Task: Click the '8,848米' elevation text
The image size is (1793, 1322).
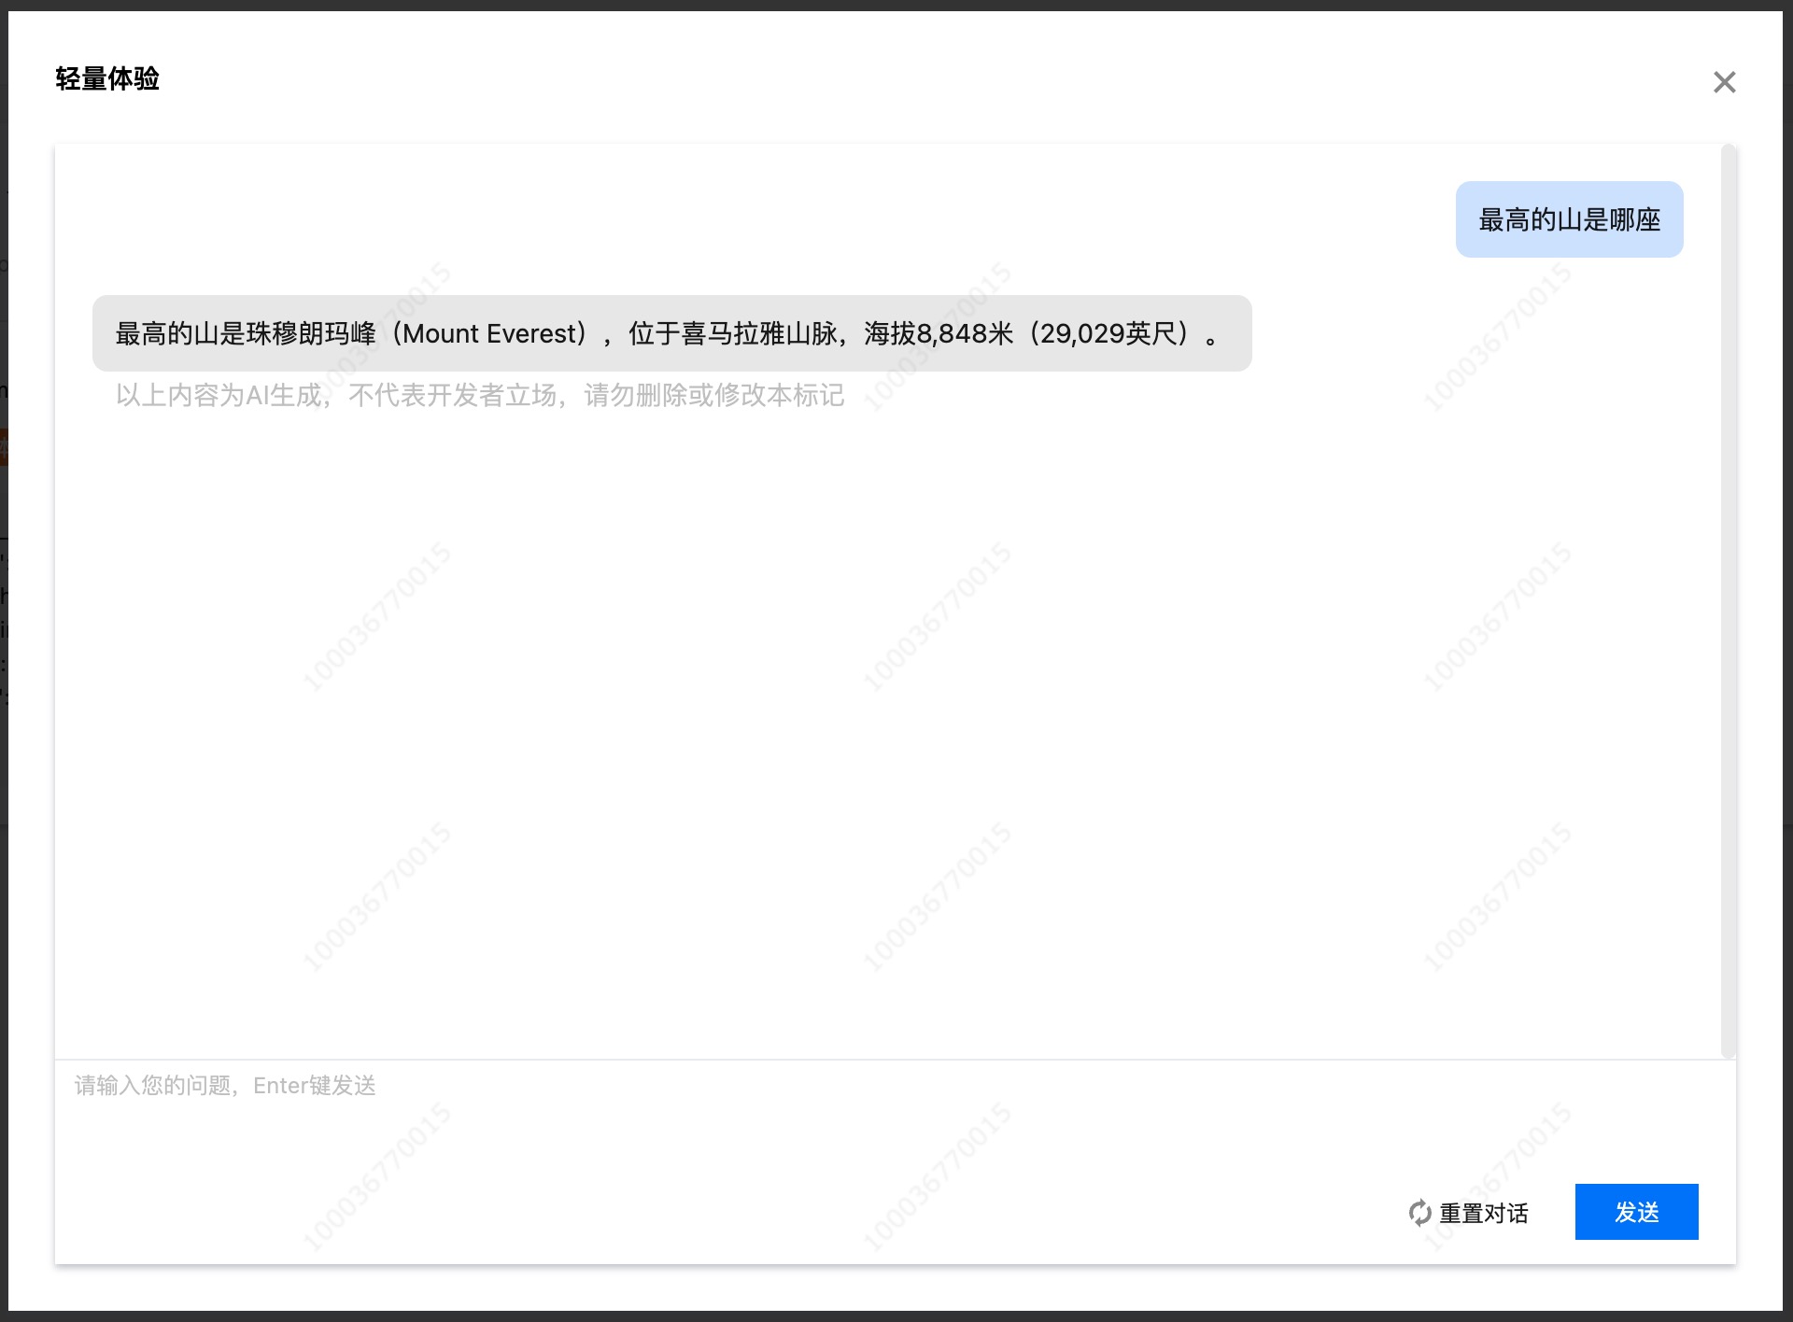Action: point(964,333)
